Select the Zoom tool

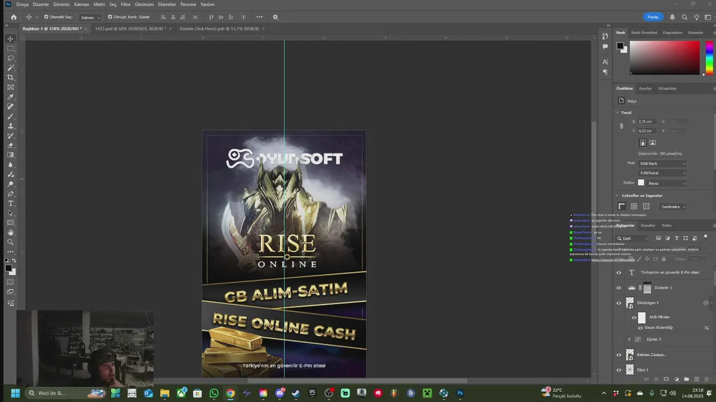[x=11, y=242]
